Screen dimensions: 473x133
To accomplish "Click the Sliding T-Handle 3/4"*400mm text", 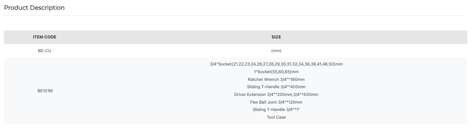I will [x=276, y=87].
